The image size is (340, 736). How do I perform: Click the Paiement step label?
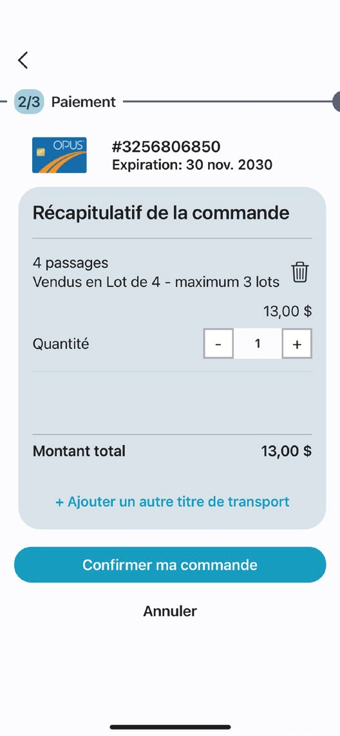83,102
